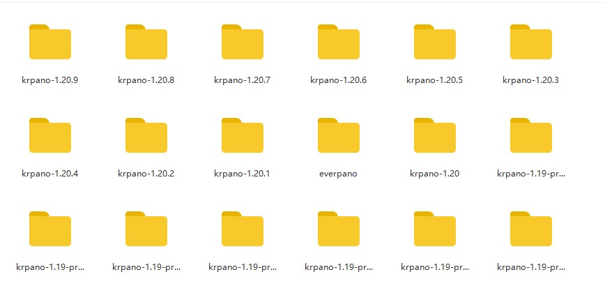
Task: Select the krpano-1.20.4 folder icon
Action: (x=49, y=135)
